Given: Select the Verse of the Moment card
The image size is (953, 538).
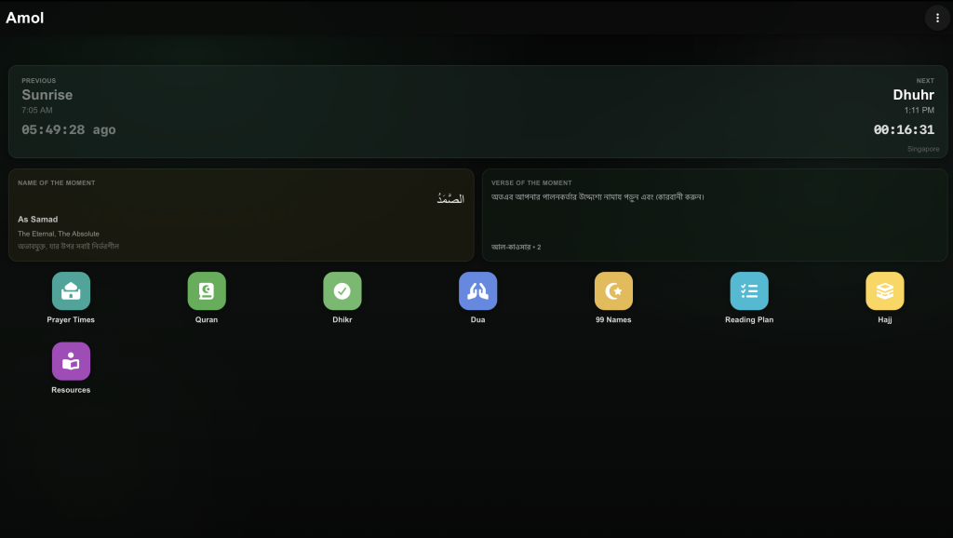Looking at the screenshot, I should 715,215.
